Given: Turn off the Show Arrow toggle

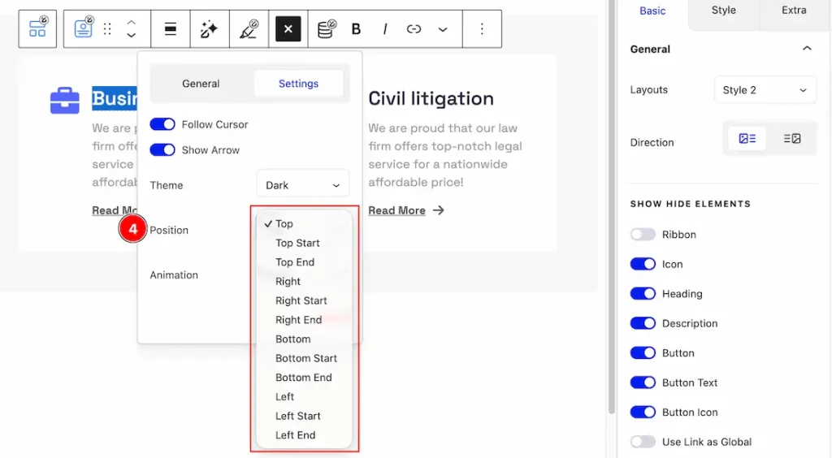Looking at the screenshot, I should [162, 150].
